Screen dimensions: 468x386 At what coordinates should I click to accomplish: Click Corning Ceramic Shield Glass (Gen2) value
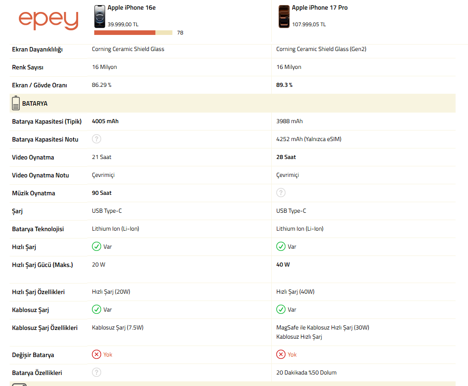(321, 49)
